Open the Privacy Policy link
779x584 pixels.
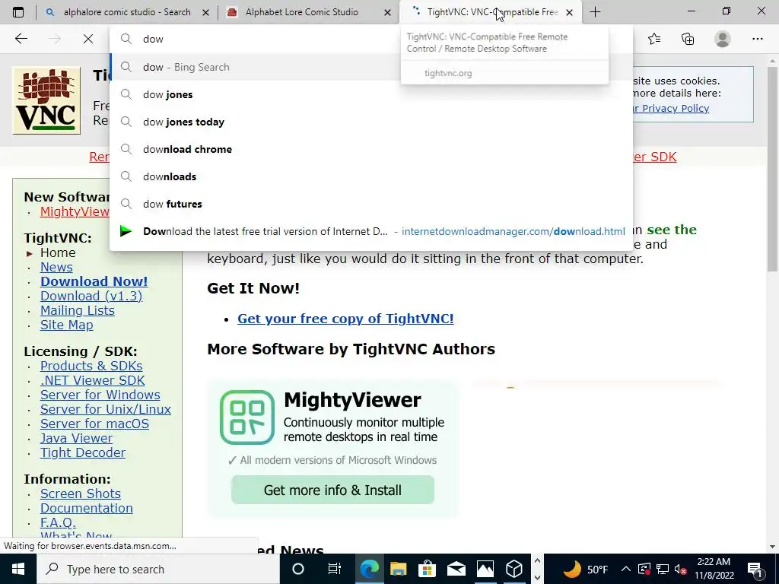[x=671, y=108]
